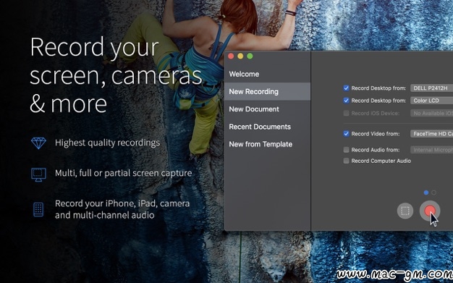This screenshot has width=453, height=283.
Task: Select Welcome in the sidebar
Action: (x=268, y=74)
